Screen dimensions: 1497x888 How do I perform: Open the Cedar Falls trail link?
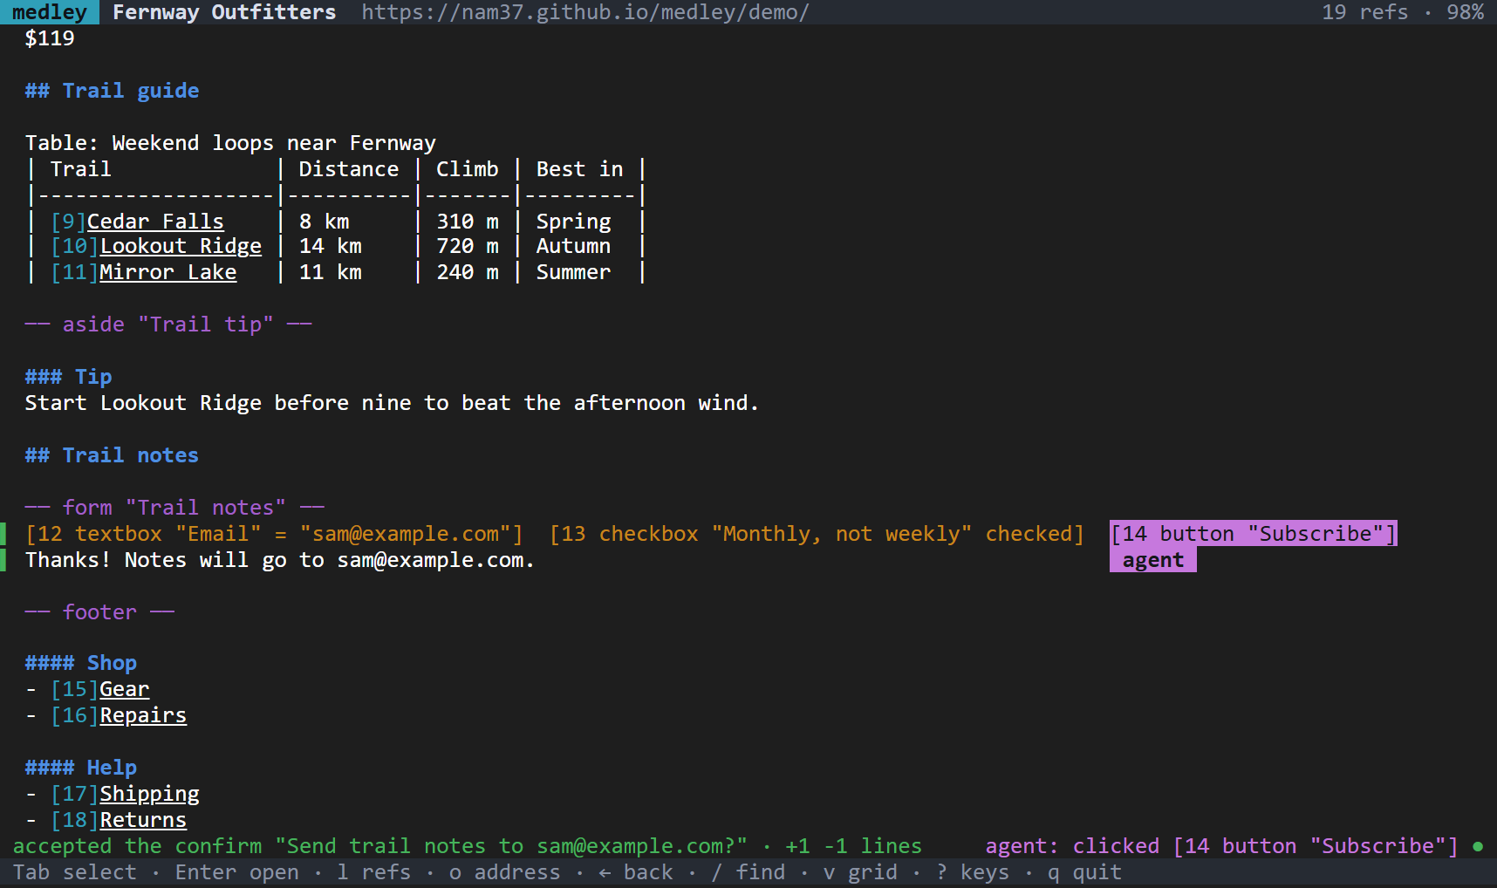pyautogui.click(x=155, y=222)
